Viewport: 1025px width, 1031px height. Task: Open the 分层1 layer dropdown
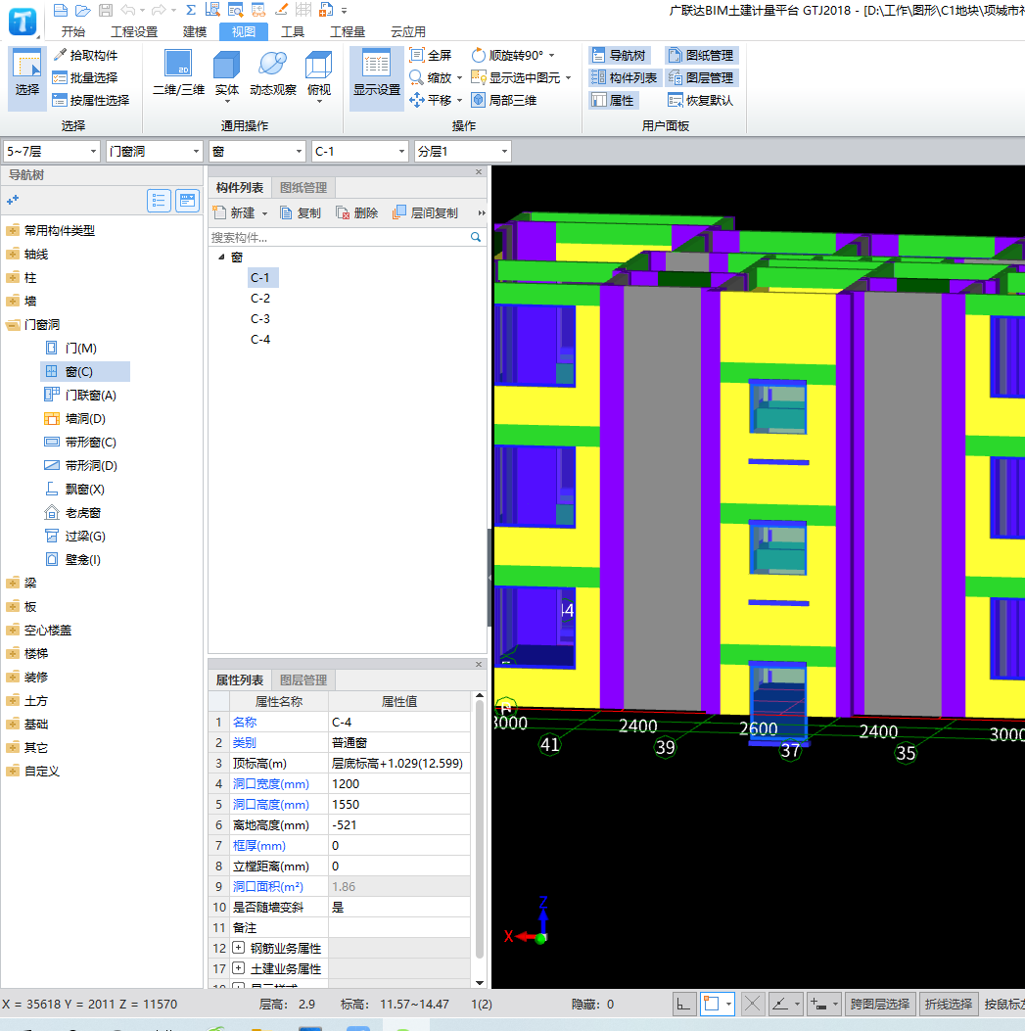pos(462,151)
